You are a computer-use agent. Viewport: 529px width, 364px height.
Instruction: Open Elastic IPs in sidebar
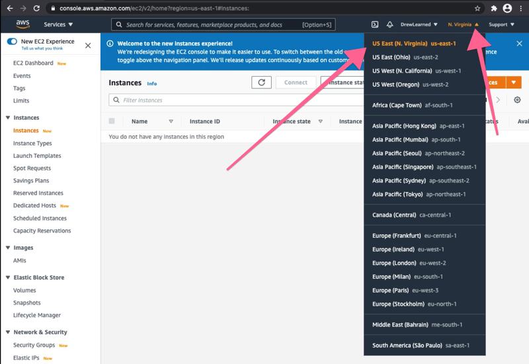(x=26, y=357)
